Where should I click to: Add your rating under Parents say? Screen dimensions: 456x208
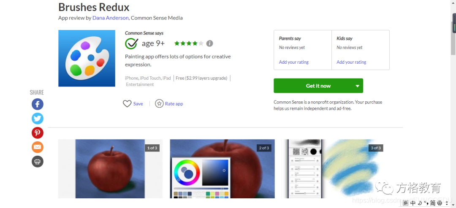coord(294,62)
